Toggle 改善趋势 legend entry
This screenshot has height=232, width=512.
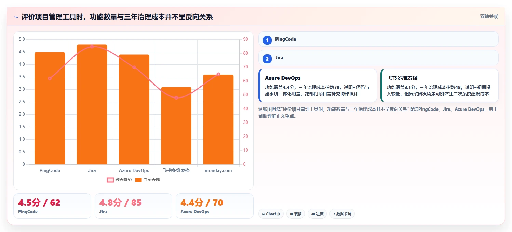click(x=119, y=180)
